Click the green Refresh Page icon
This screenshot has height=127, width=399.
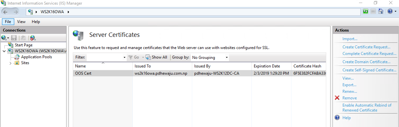click(x=366, y=12)
